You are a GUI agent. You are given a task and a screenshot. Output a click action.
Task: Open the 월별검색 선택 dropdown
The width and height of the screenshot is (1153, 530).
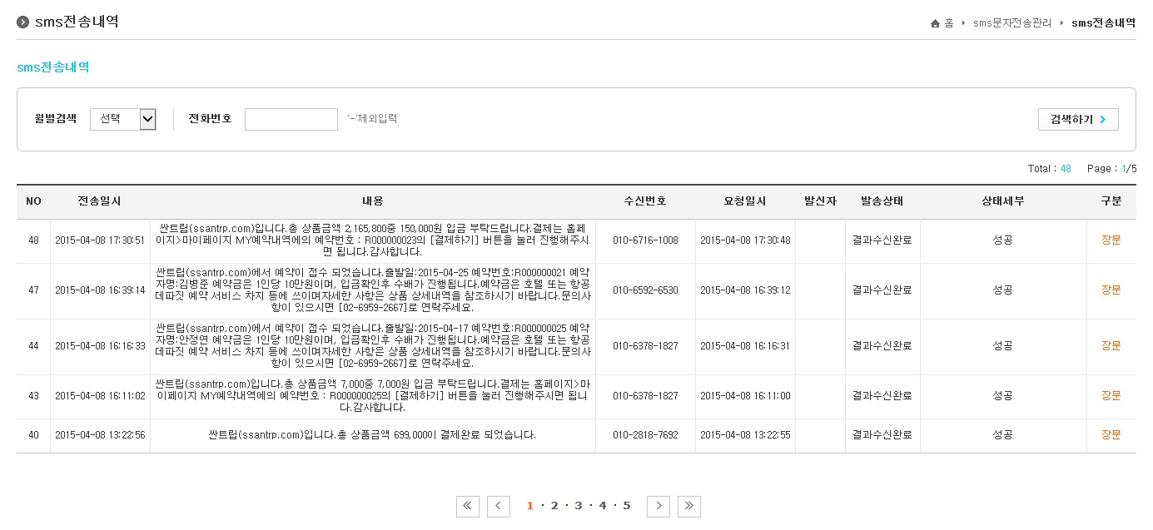click(x=123, y=118)
